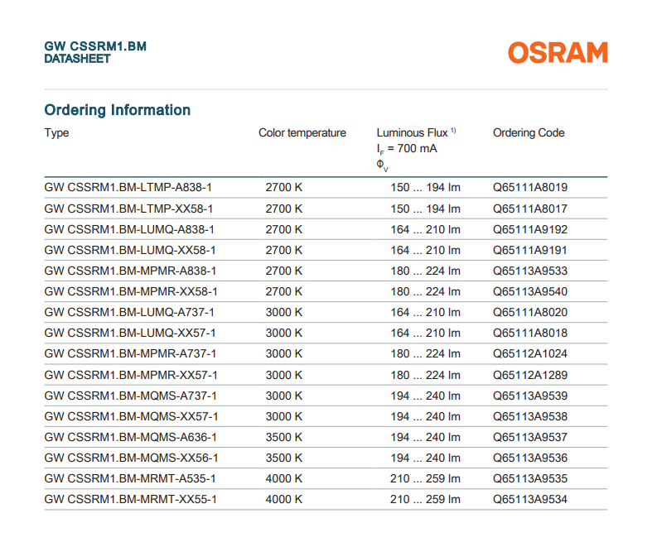Click ordering code Q65113A9535

530,479
